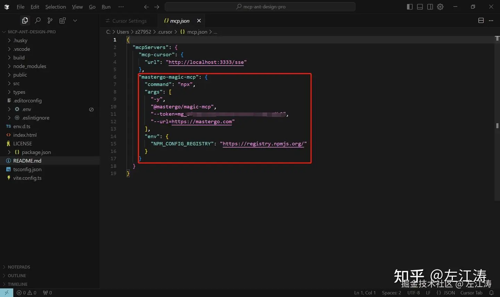Screen dimensions: 500x297
Task: Expand the package.json item
Action: pos(50,152)
